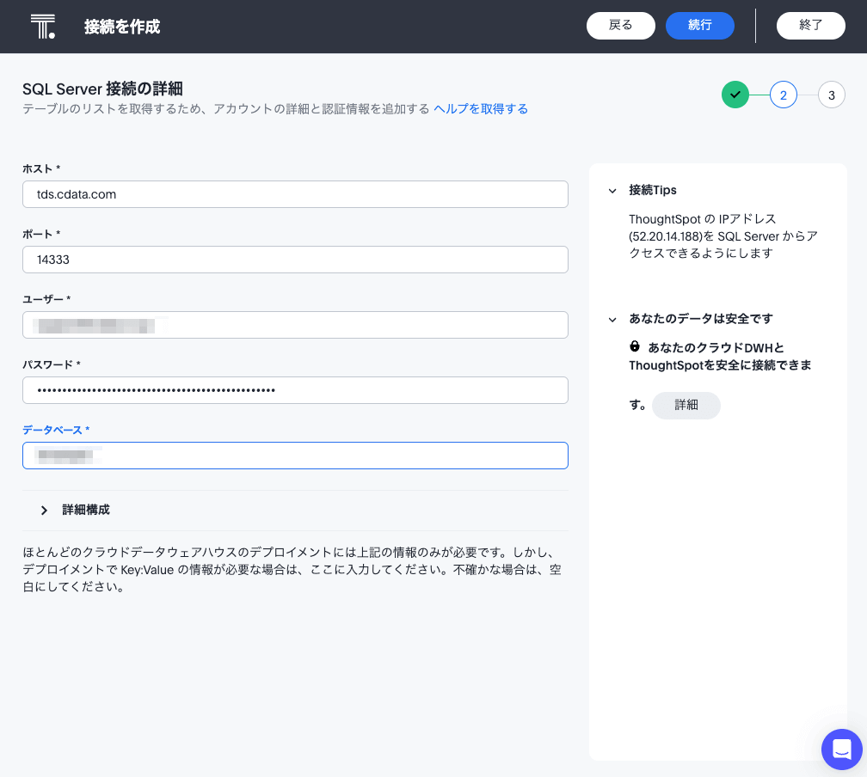Viewport: 867px width, 777px height.
Task: Click the 接続を作成 header title
Action: 122,27
